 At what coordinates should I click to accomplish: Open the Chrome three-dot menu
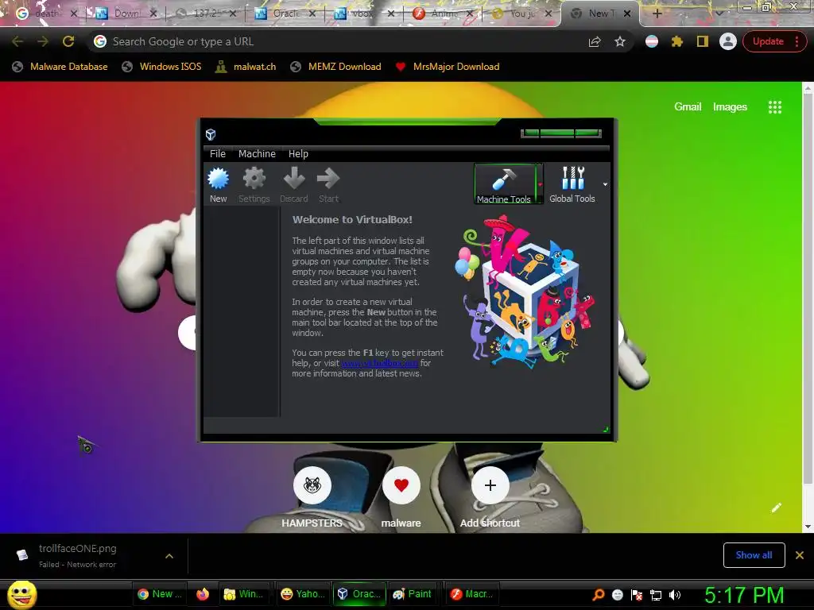[x=797, y=41]
